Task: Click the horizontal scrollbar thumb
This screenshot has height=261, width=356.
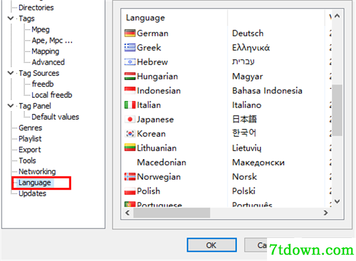Action: pos(171,213)
